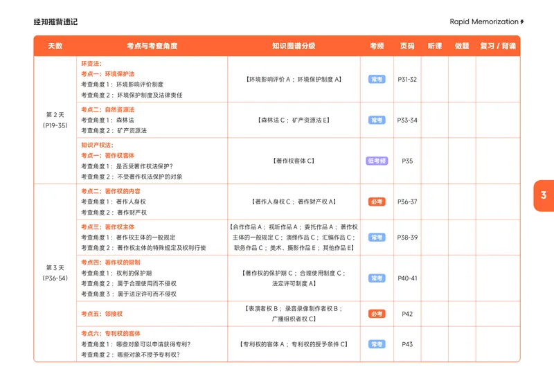Select the 考点与考查角度 column header
Screen dimensions: 554x392
click(152, 46)
